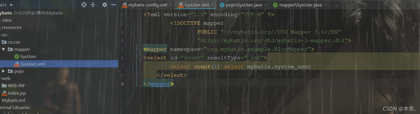Open the Project view dropdown arrow

click(11, 5)
